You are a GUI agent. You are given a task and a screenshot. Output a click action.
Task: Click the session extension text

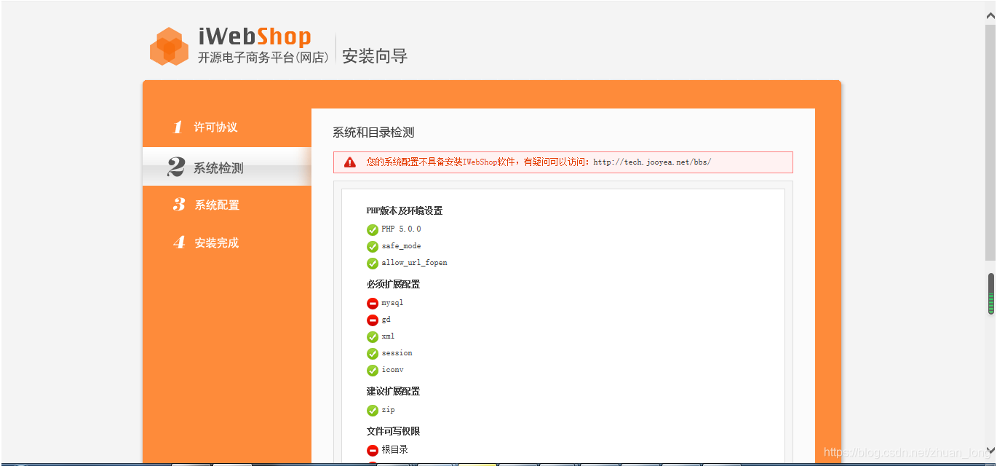click(397, 353)
